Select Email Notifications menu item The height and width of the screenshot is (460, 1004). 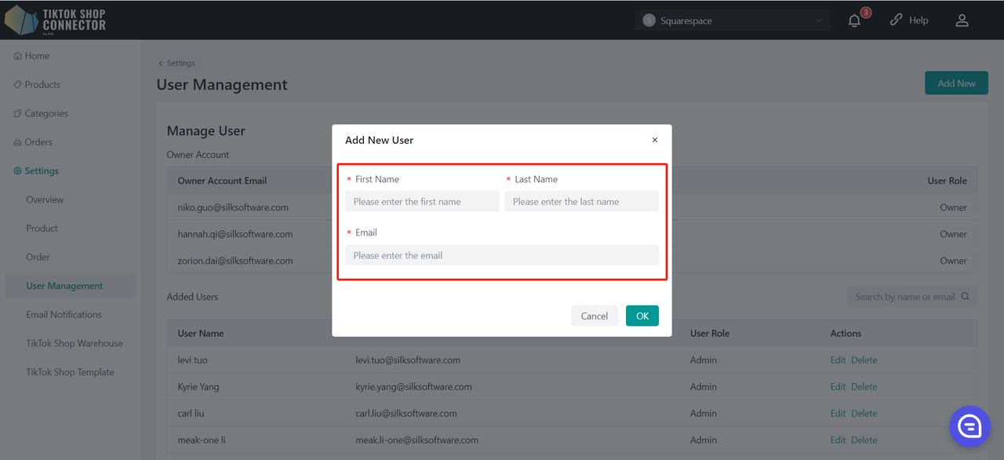point(64,315)
